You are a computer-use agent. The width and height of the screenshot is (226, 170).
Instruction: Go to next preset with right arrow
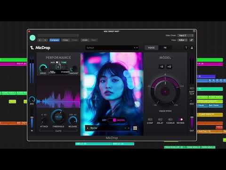pos(45,40)
